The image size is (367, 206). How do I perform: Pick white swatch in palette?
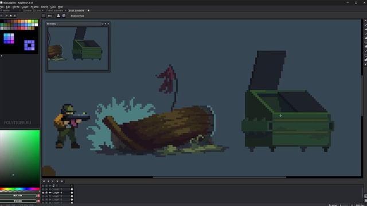(36, 25)
